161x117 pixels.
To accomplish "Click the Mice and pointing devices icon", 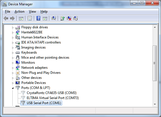I will coord(18,58).
